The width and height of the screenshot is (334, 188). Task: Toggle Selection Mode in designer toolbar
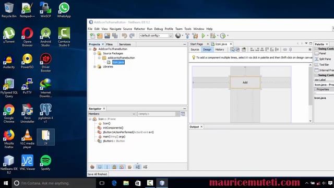(232, 50)
